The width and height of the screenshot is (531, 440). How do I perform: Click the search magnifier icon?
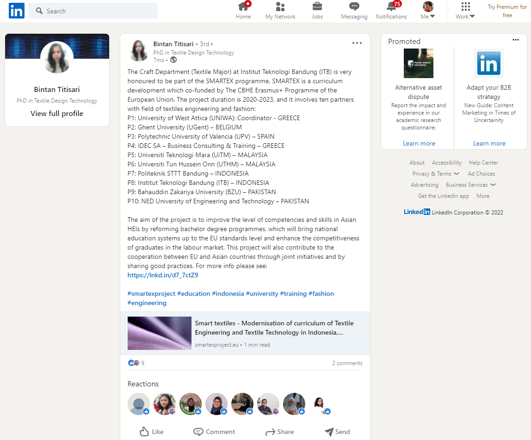tap(39, 11)
